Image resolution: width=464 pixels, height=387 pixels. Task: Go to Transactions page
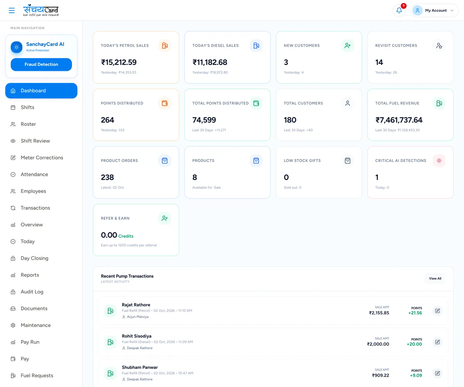pos(41,208)
